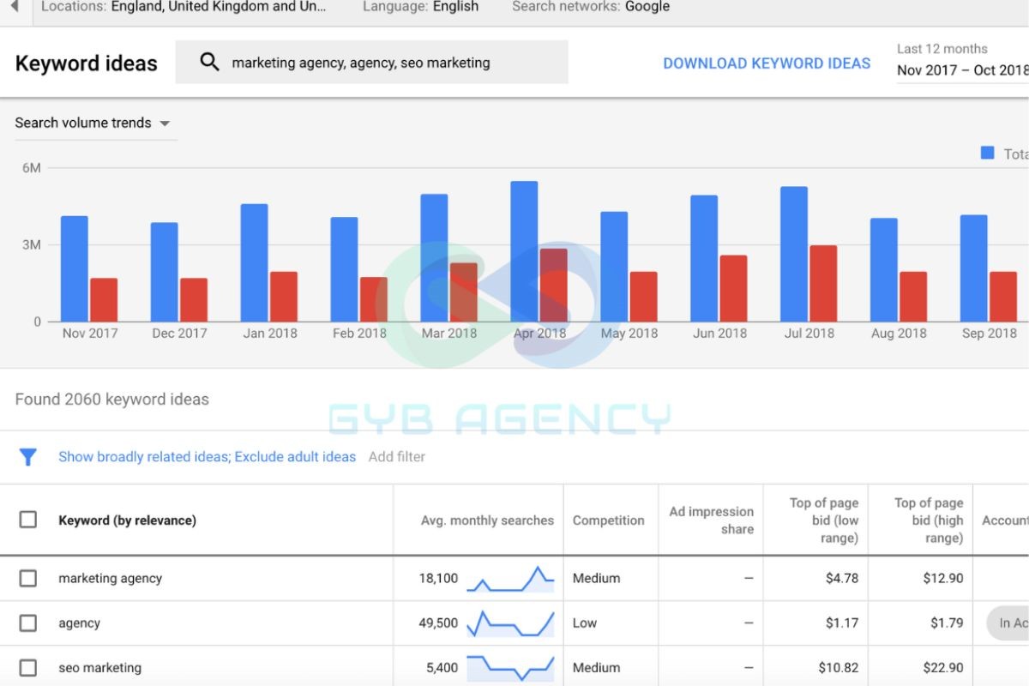Tick the checkbox for agency row
The width and height of the screenshot is (1029, 686).
28,623
